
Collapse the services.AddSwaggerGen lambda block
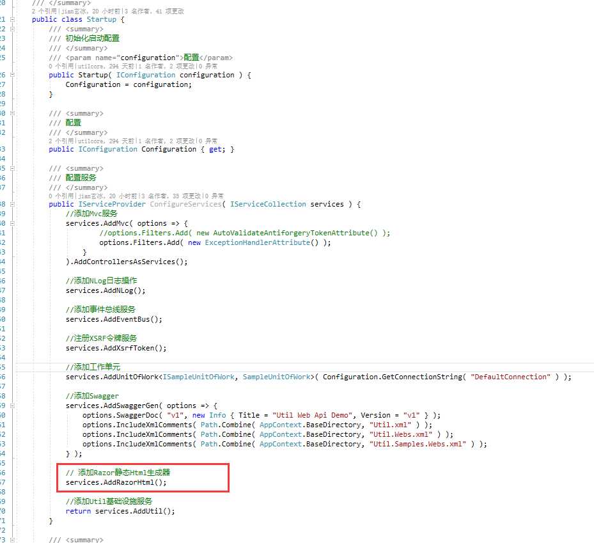(x=12, y=406)
